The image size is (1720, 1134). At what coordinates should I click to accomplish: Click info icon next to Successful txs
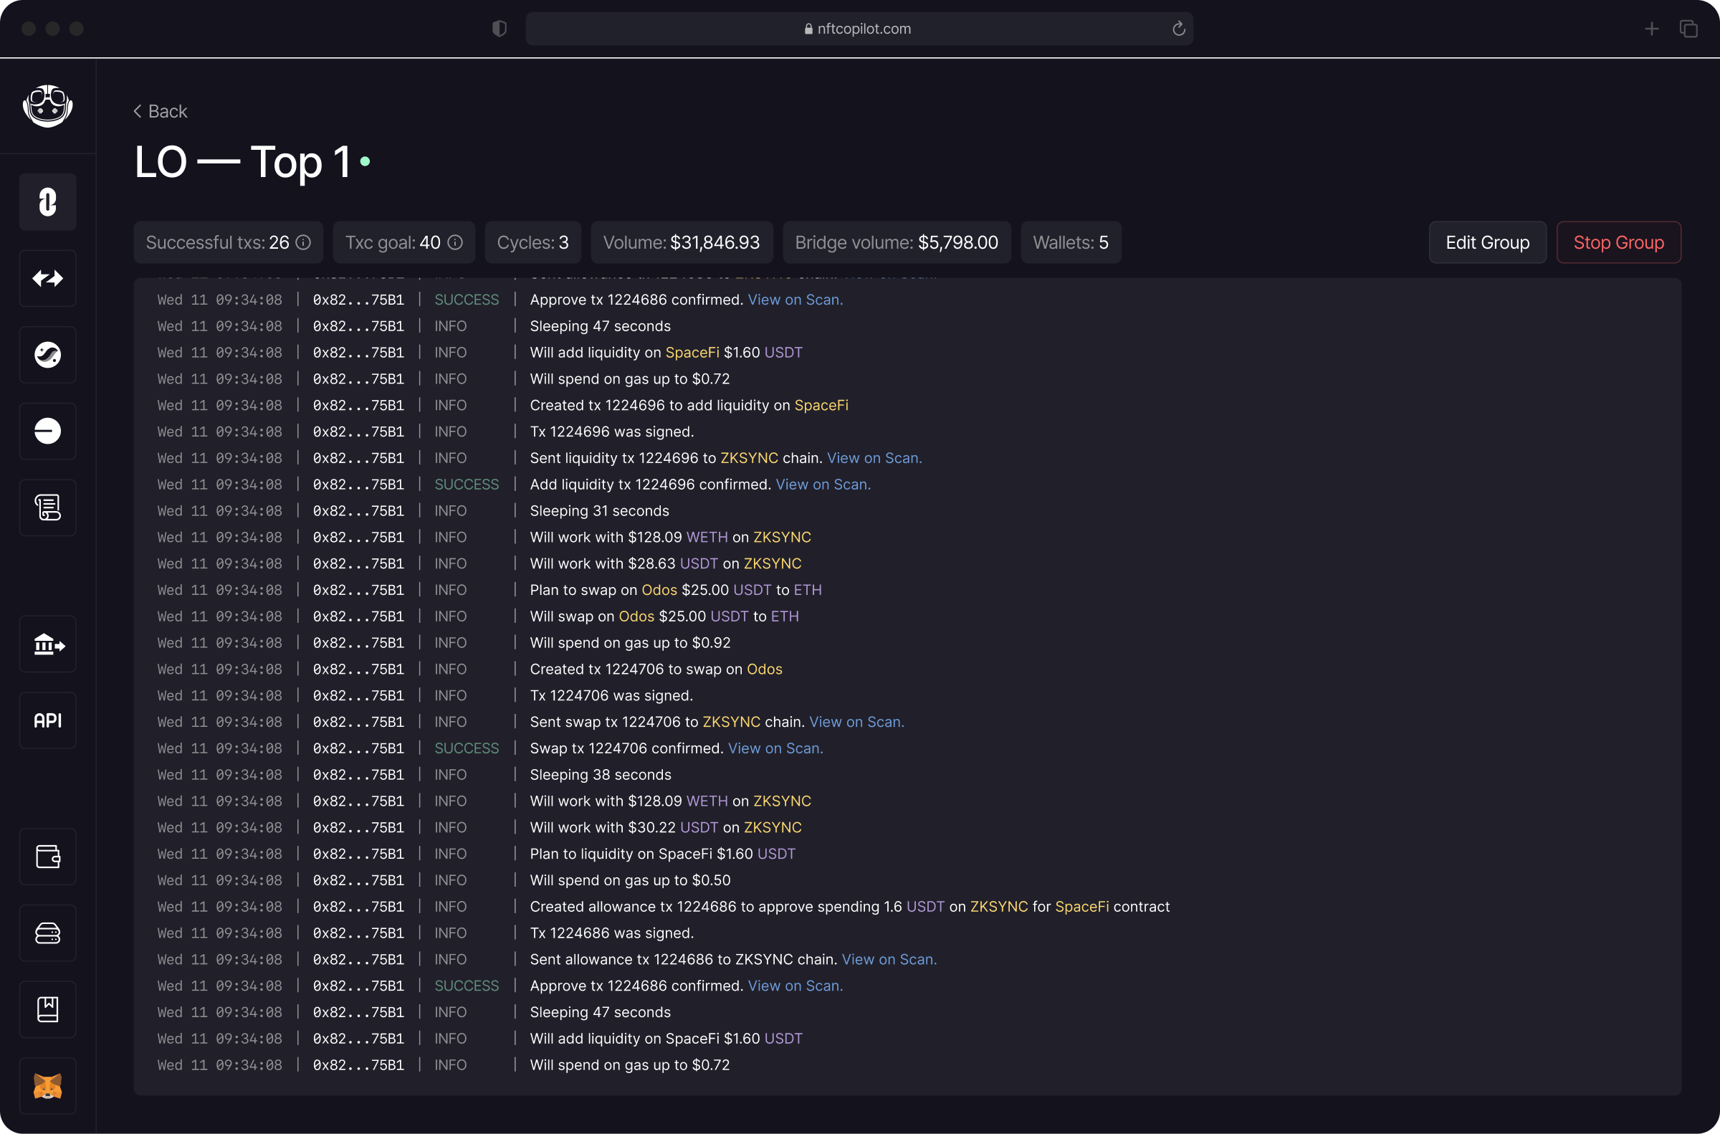[x=304, y=242]
